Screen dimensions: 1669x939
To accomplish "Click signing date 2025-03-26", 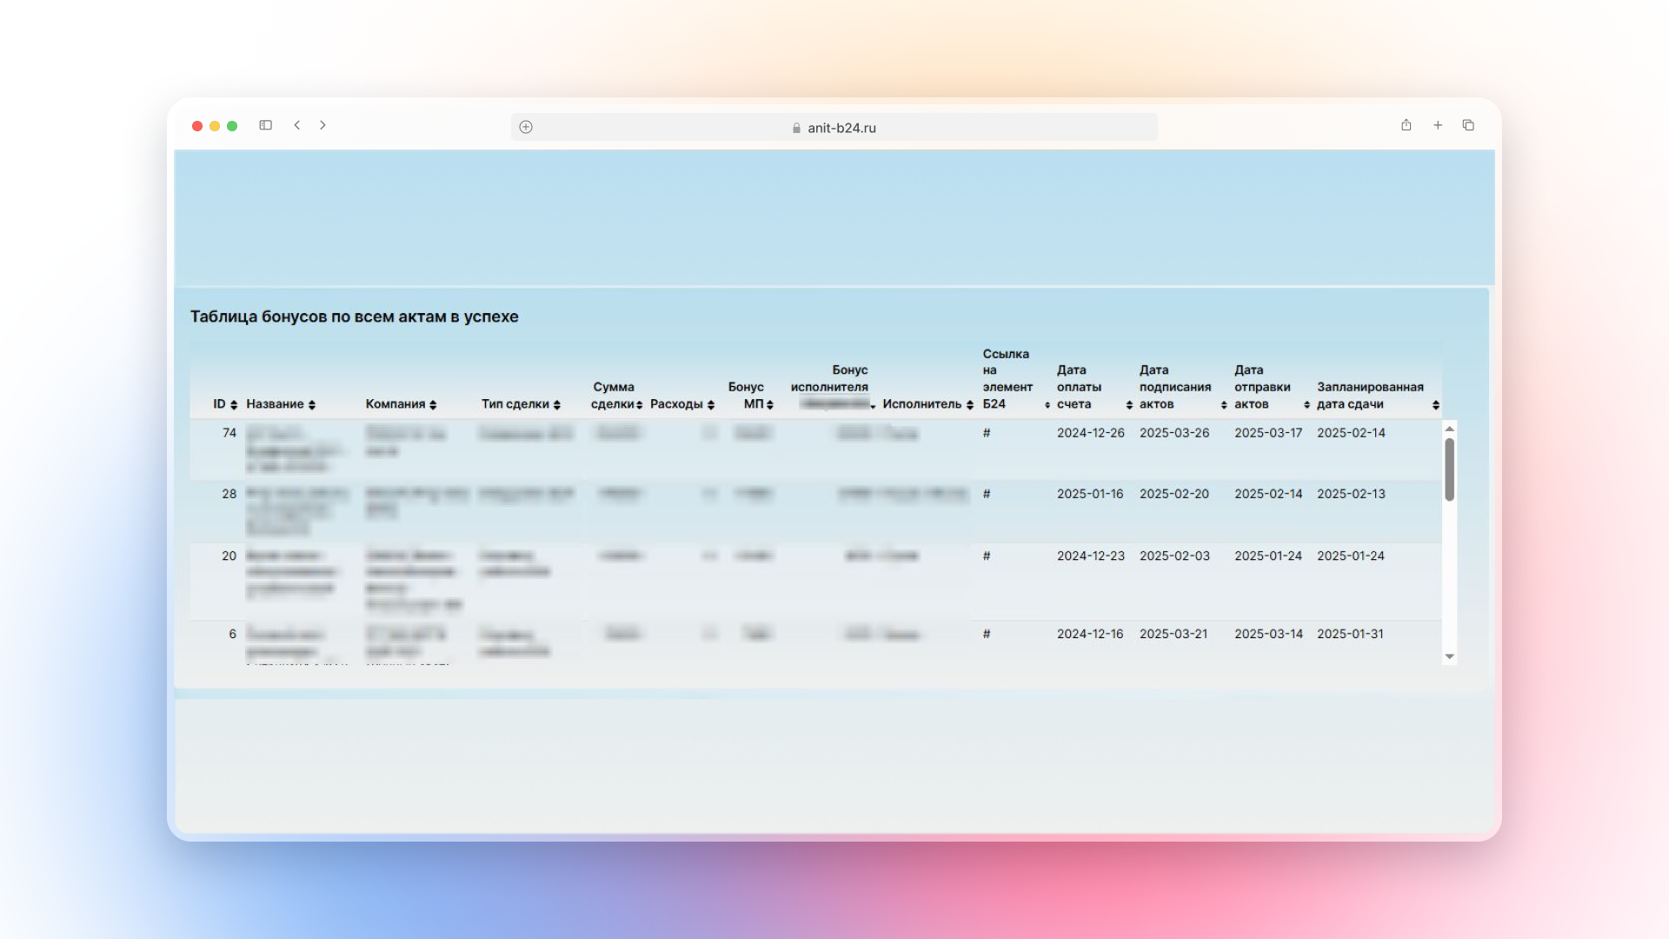I will point(1174,433).
